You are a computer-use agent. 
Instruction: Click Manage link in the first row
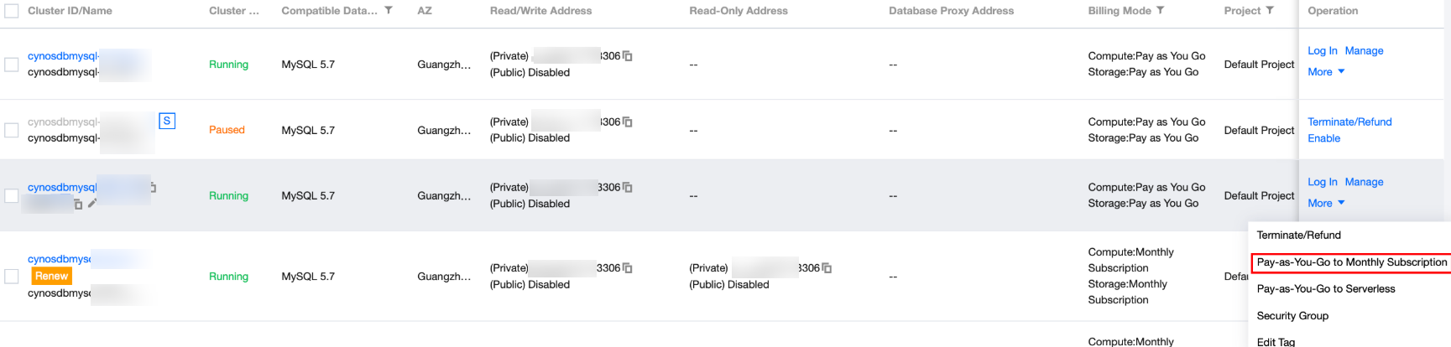(x=1364, y=51)
